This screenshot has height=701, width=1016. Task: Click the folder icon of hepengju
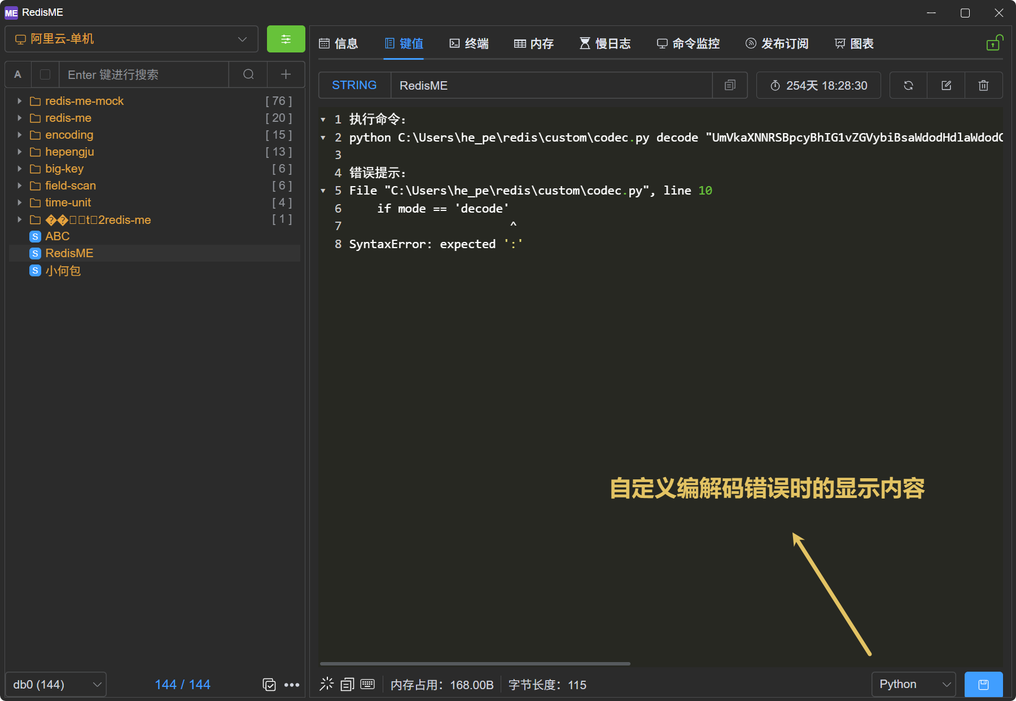pos(35,152)
